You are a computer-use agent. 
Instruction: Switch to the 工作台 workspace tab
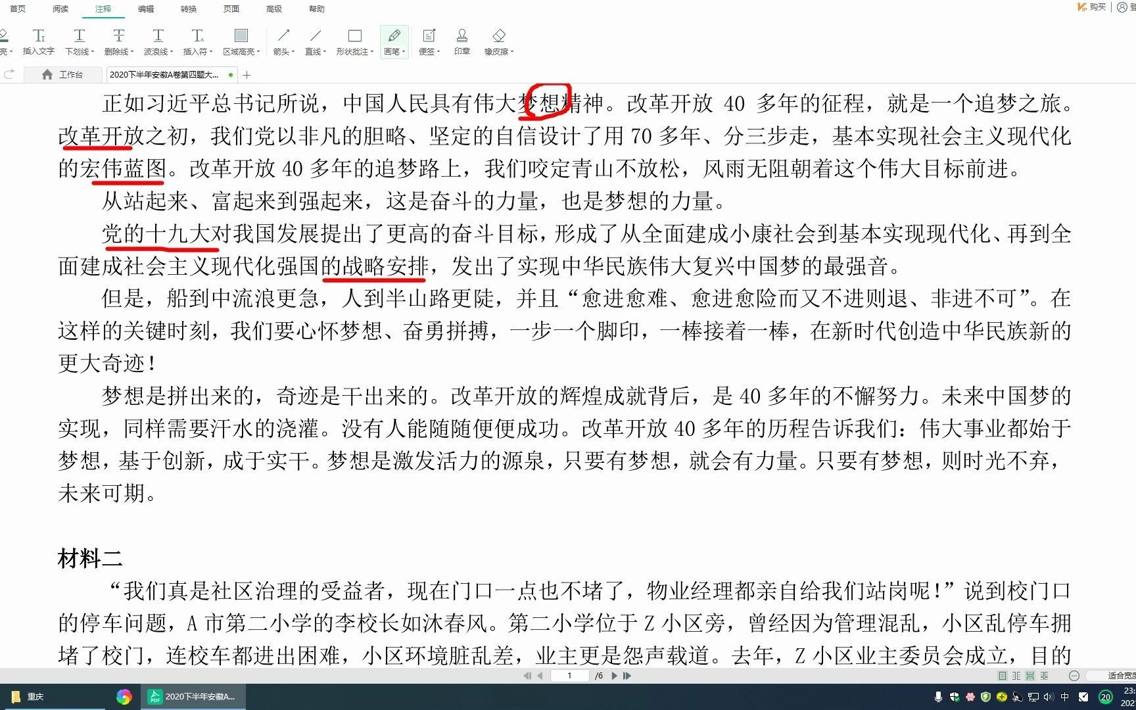coord(62,75)
